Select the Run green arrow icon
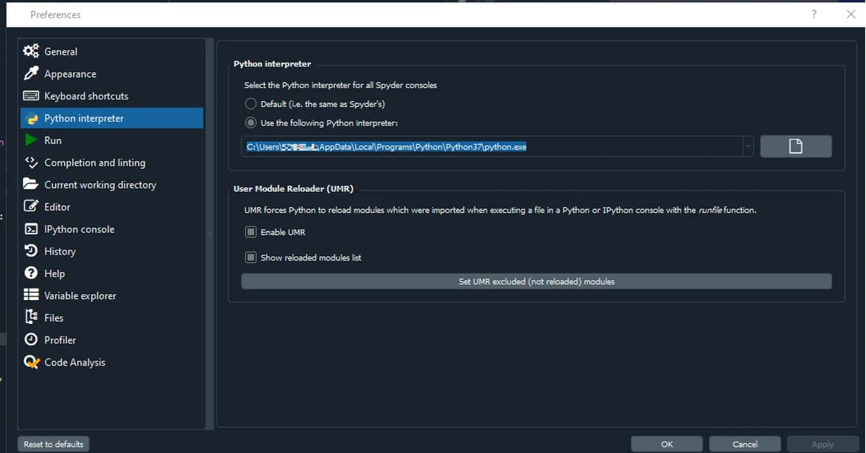Image resolution: width=866 pixels, height=453 pixels. [x=30, y=140]
